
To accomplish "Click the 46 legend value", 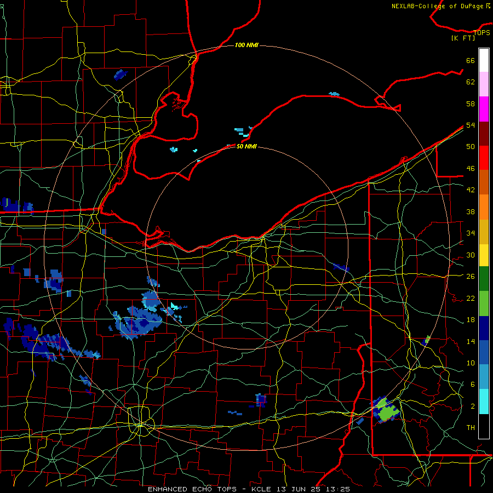I will pyautogui.click(x=471, y=169).
